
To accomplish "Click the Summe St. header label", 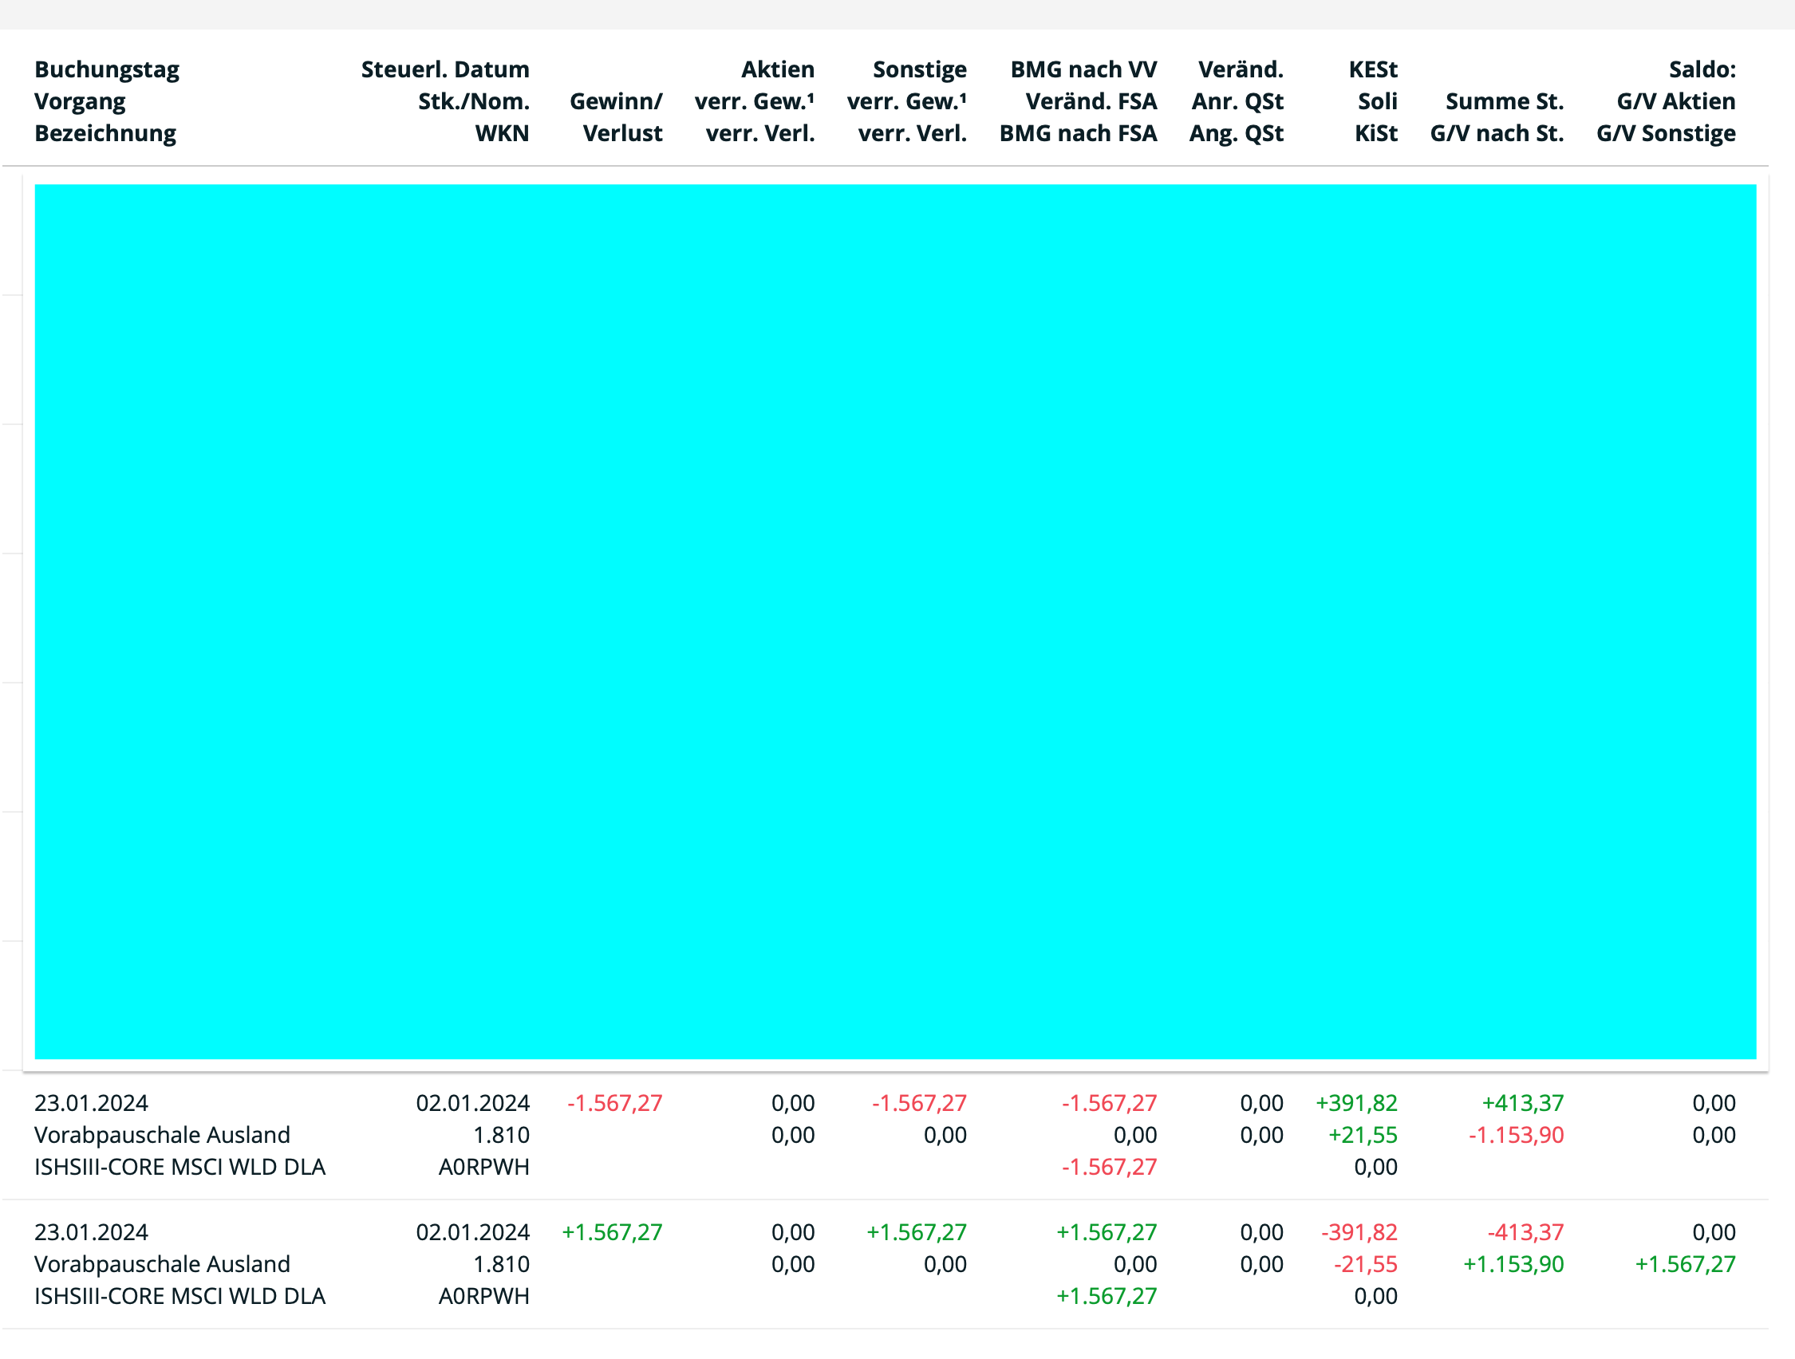I will [x=1505, y=101].
